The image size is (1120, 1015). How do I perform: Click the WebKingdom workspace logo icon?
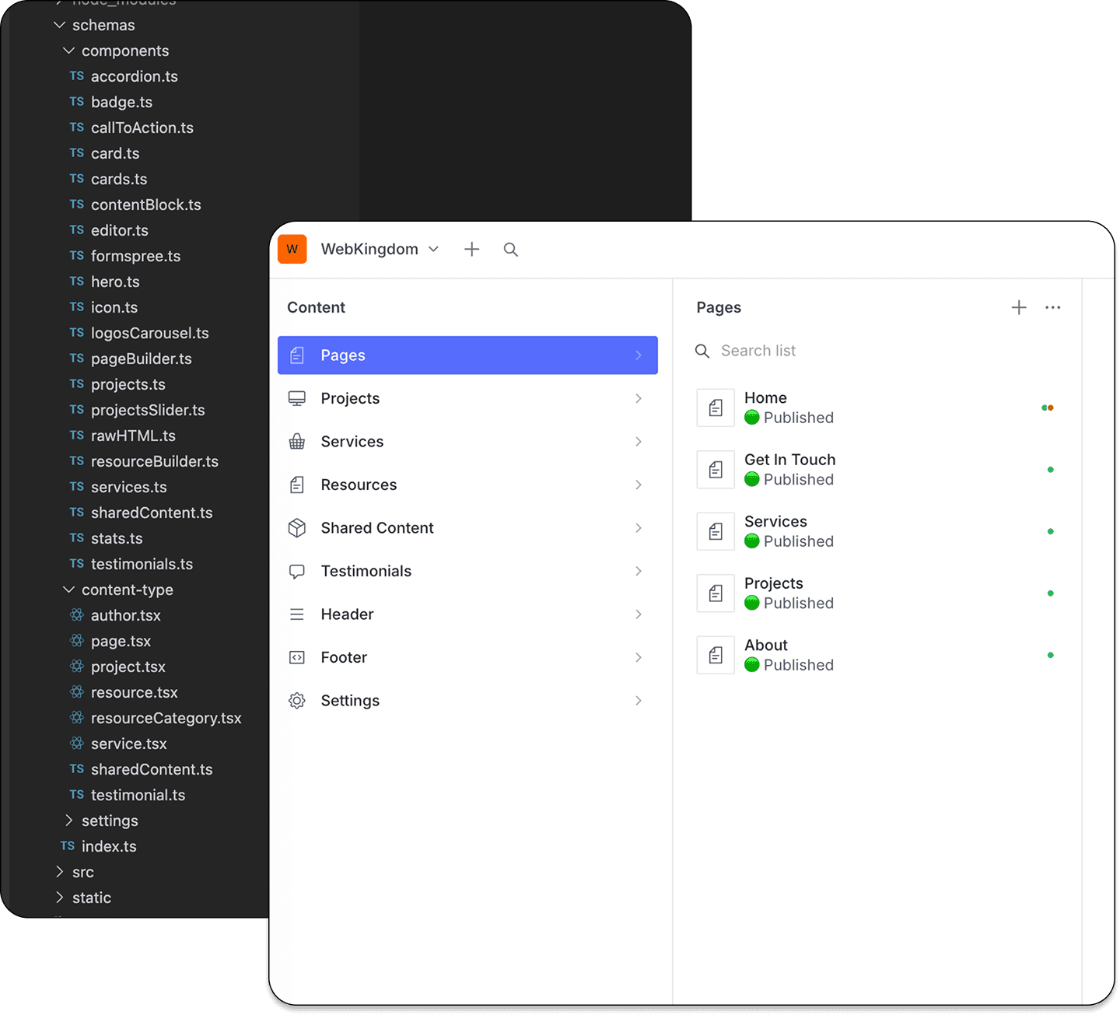[x=292, y=249]
